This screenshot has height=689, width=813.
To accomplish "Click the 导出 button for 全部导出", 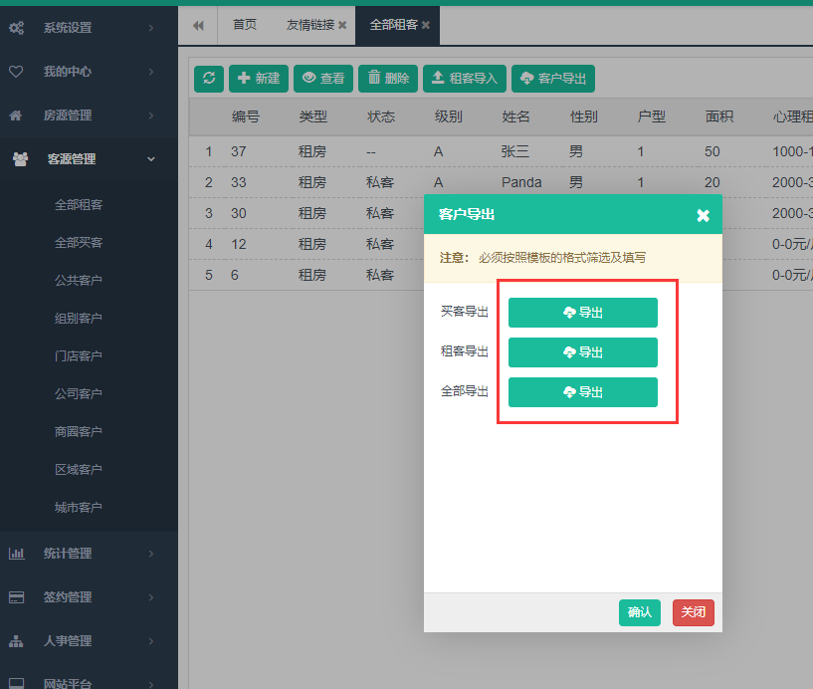I will [x=582, y=392].
